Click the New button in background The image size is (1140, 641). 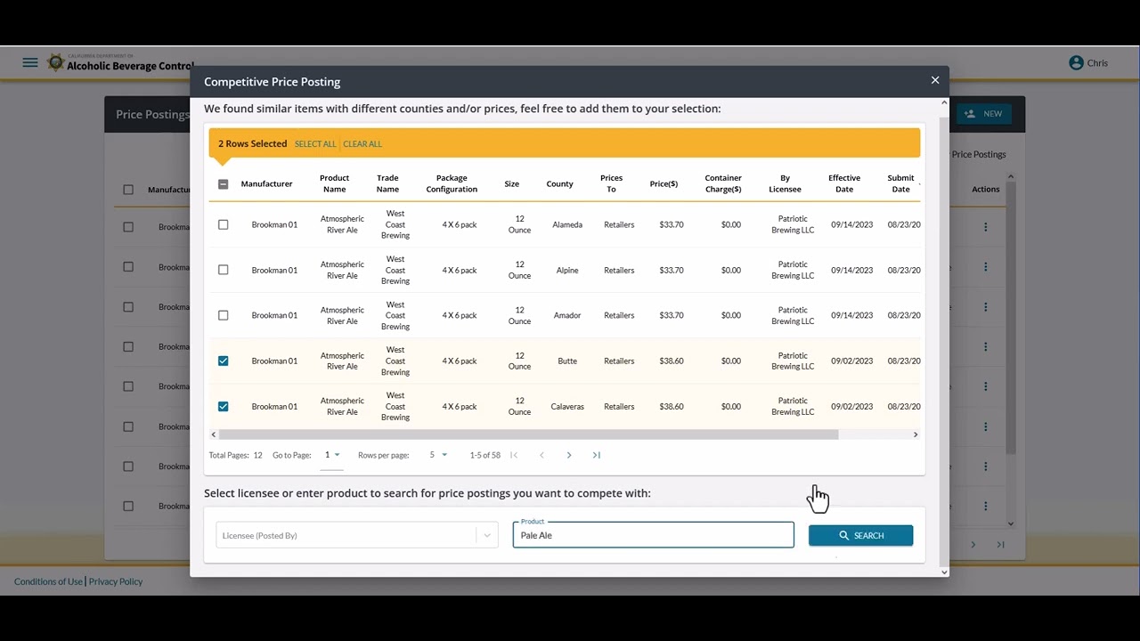point(983,114)
